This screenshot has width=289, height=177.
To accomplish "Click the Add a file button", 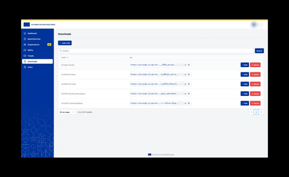I will [x=65, y=43].
